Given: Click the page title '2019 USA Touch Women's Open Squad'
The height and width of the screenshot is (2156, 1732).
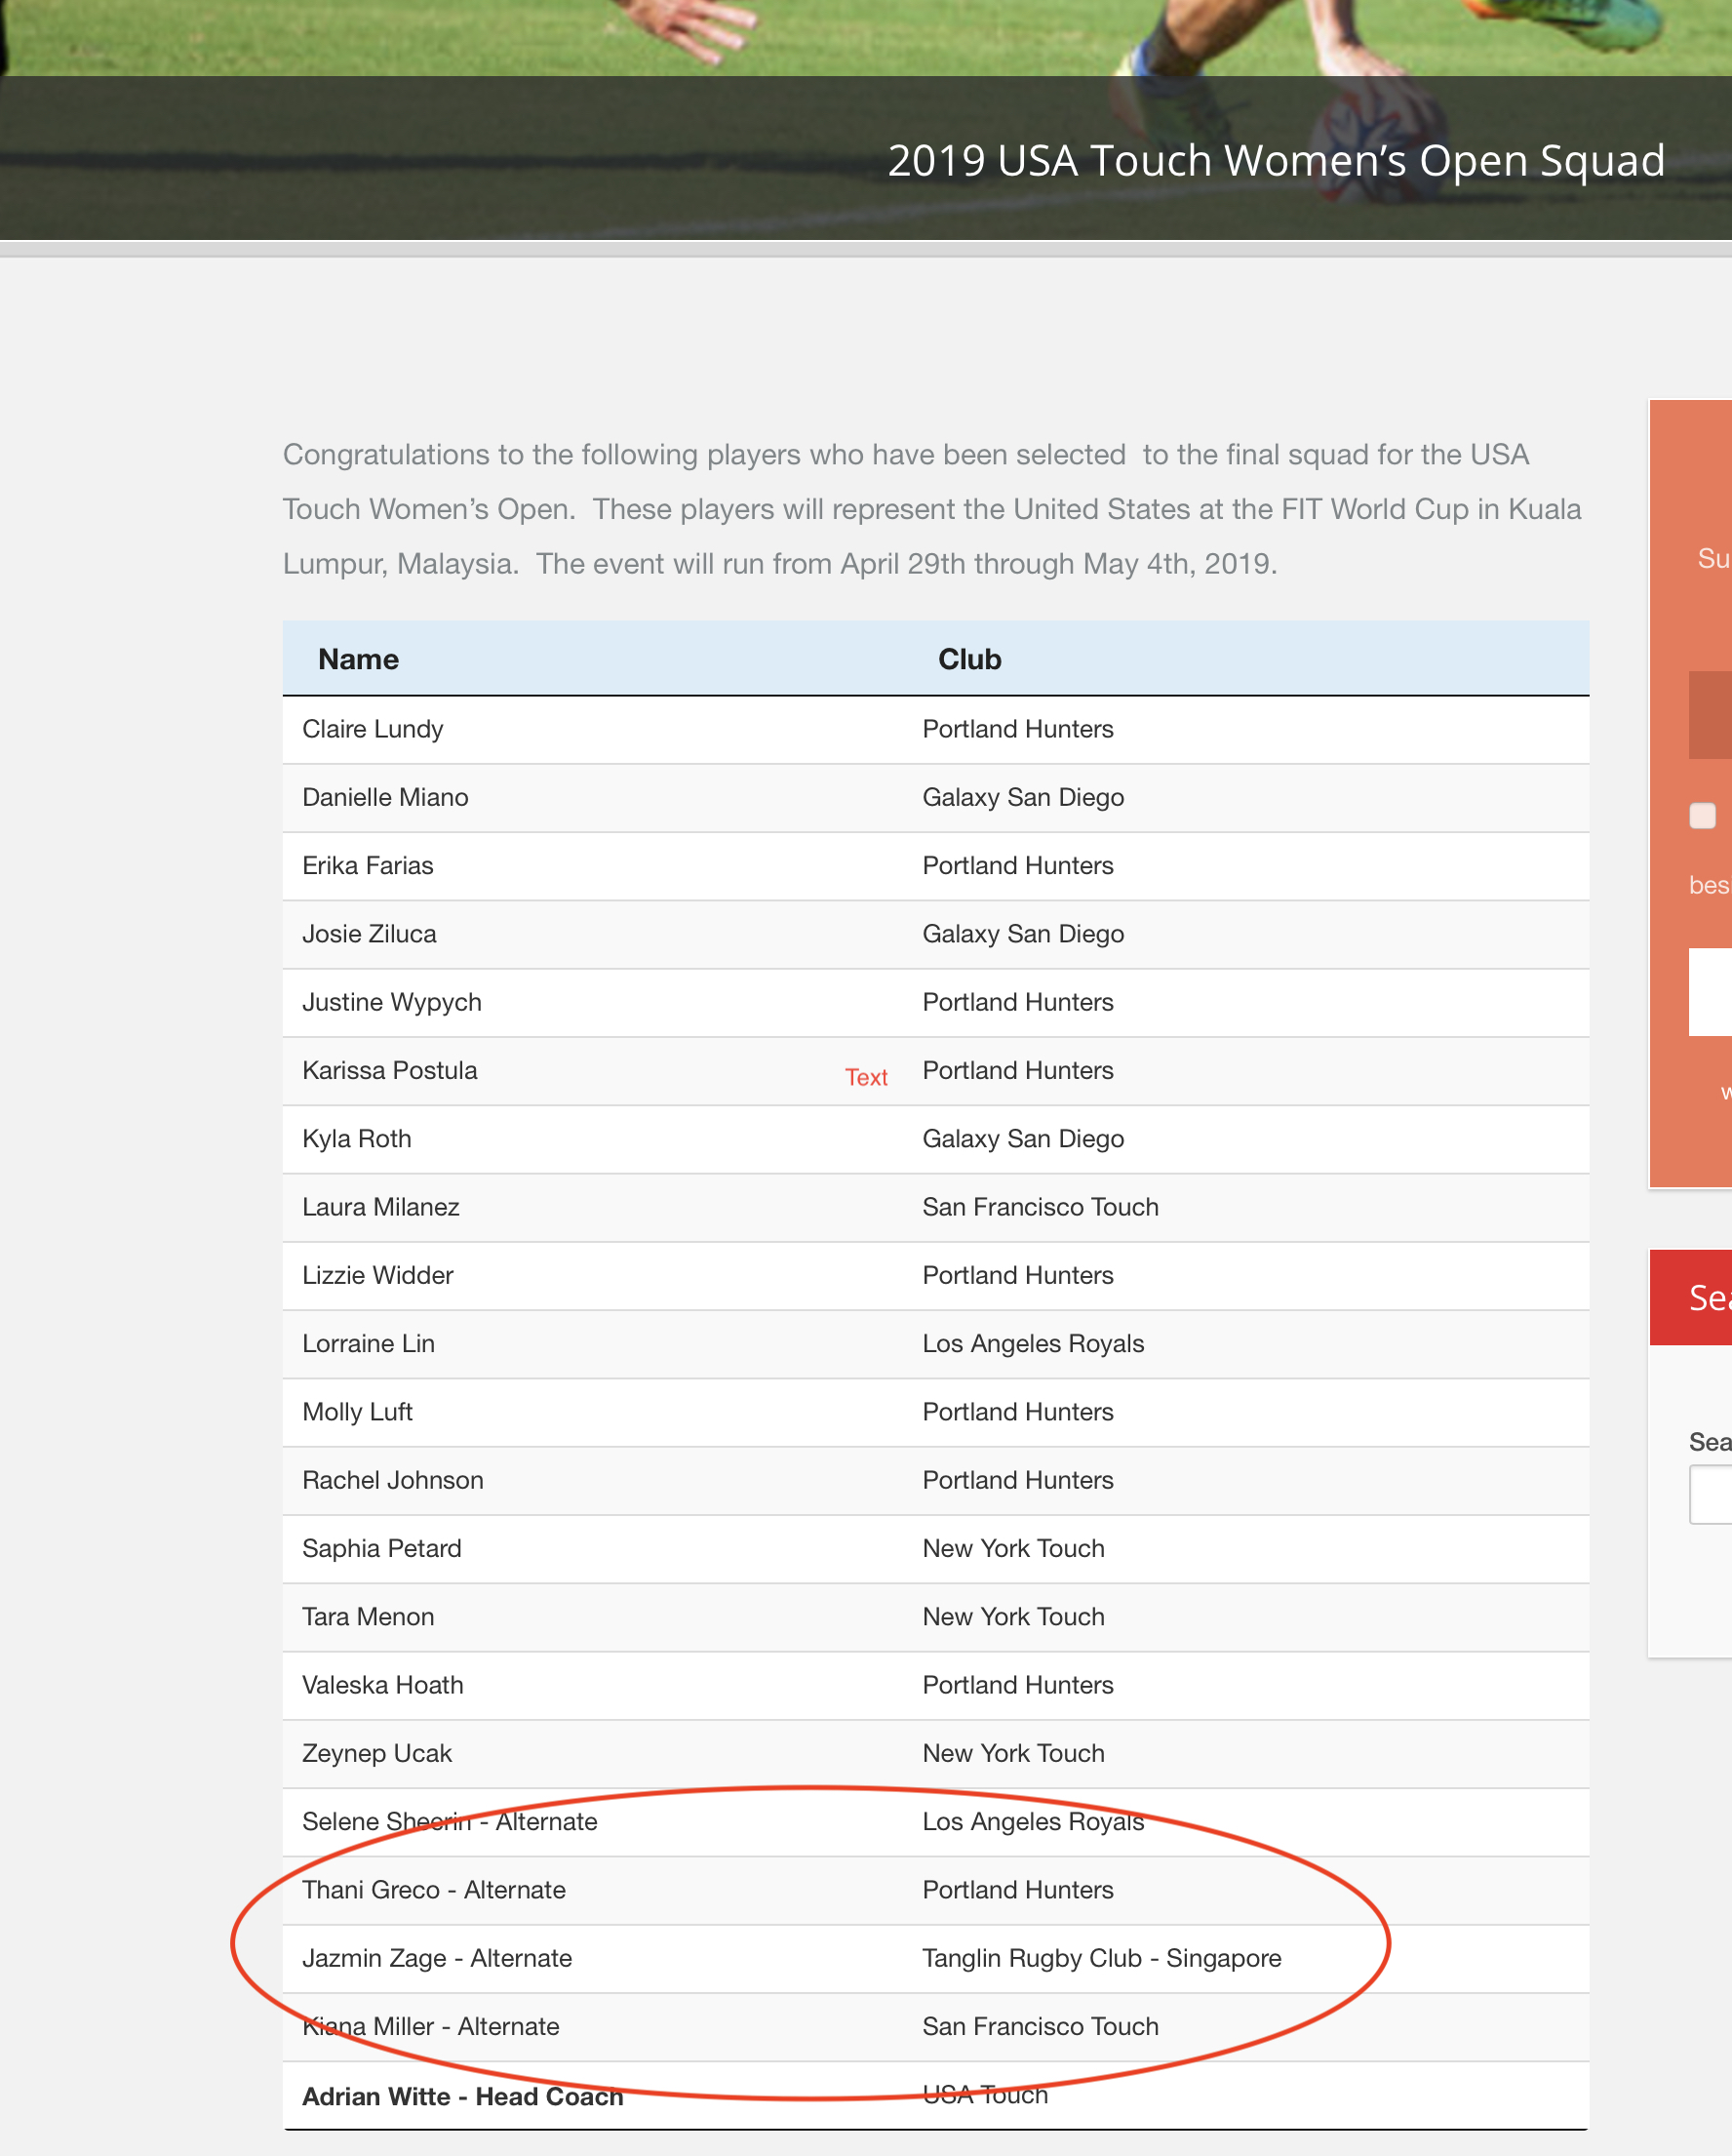Looking at the screenshot, I should [1277, 161].
